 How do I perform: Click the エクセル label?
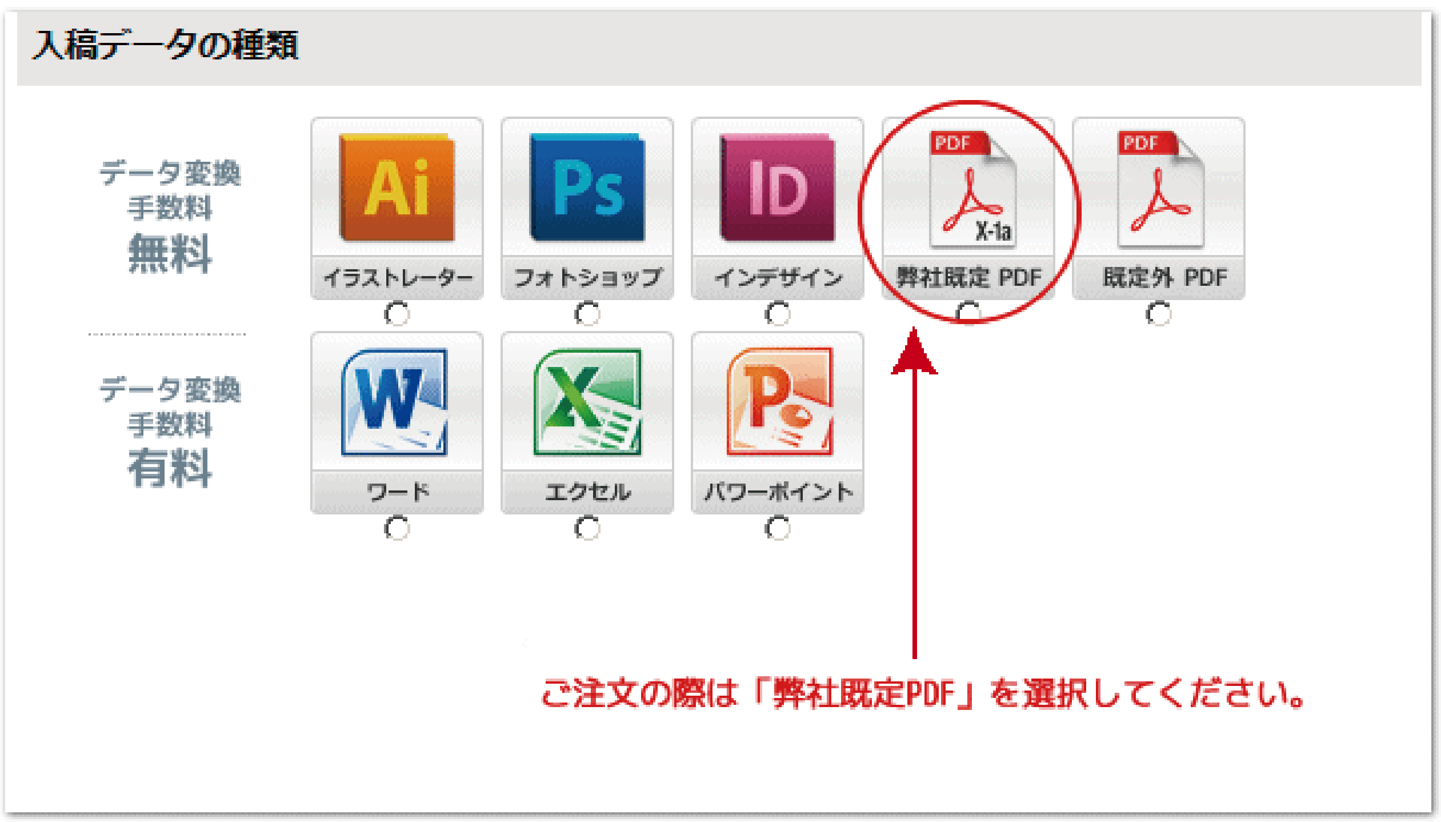click(x=588, y=492)
